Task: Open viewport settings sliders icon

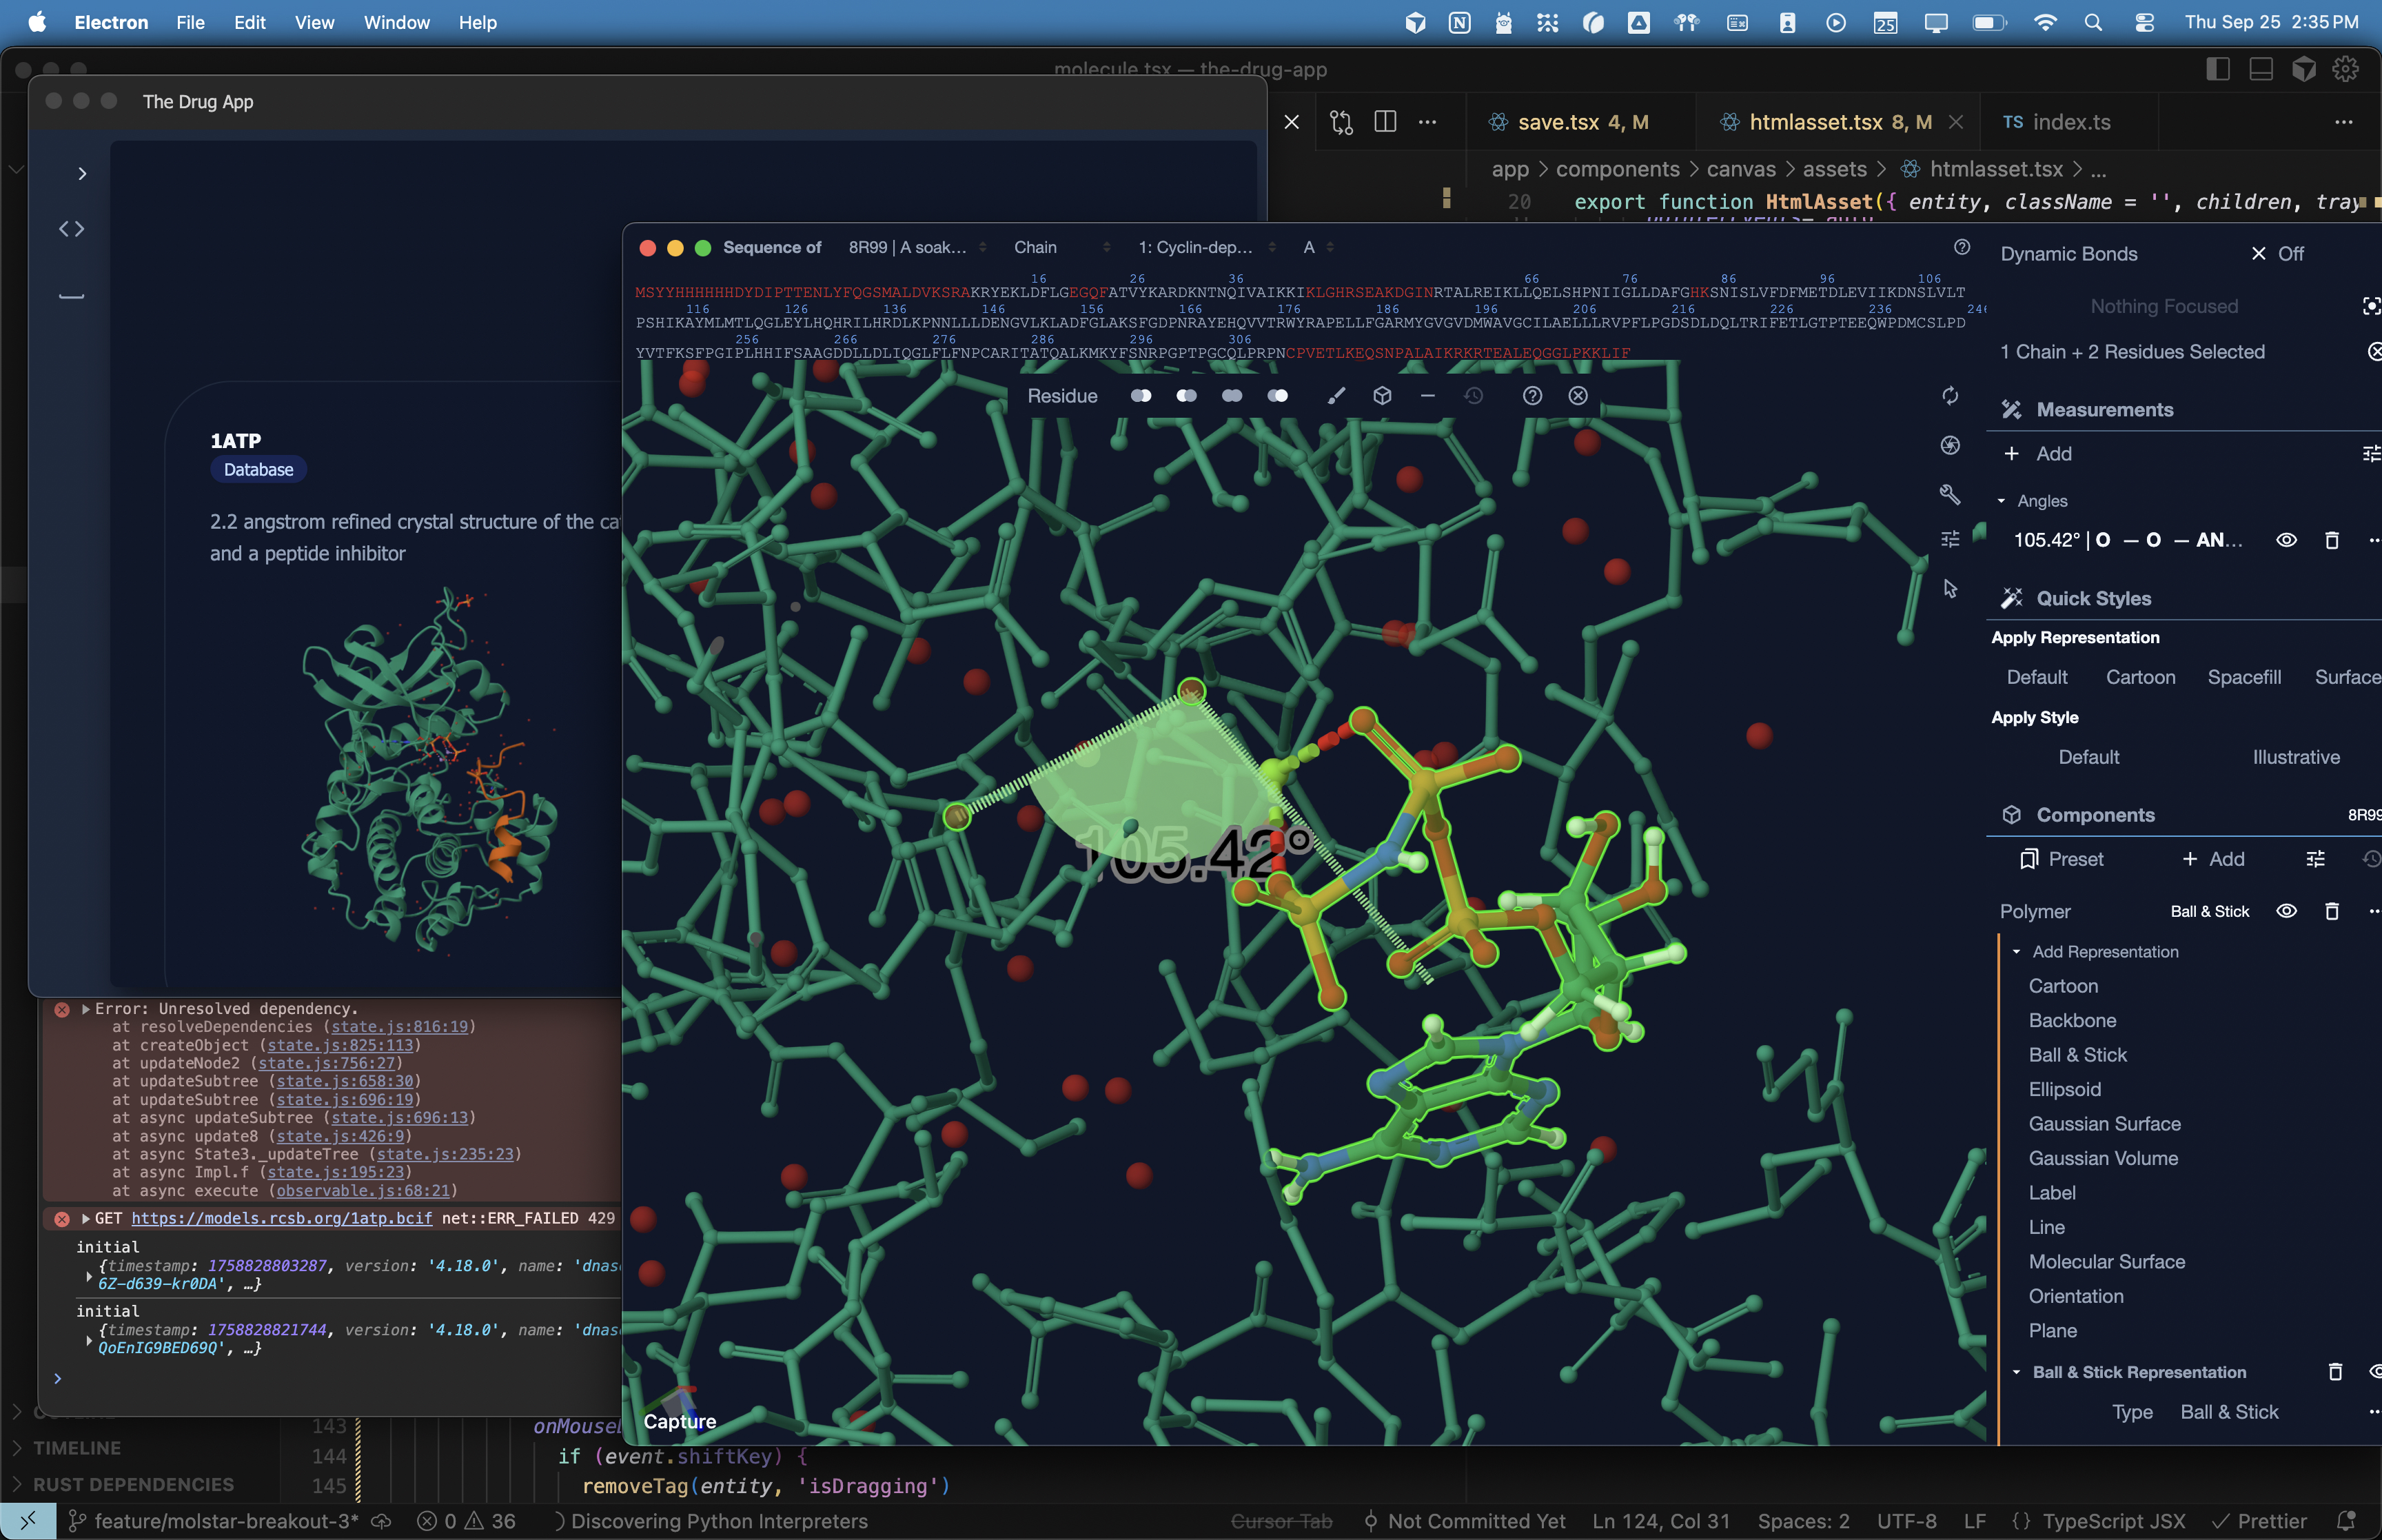Action: (1950, 540)
